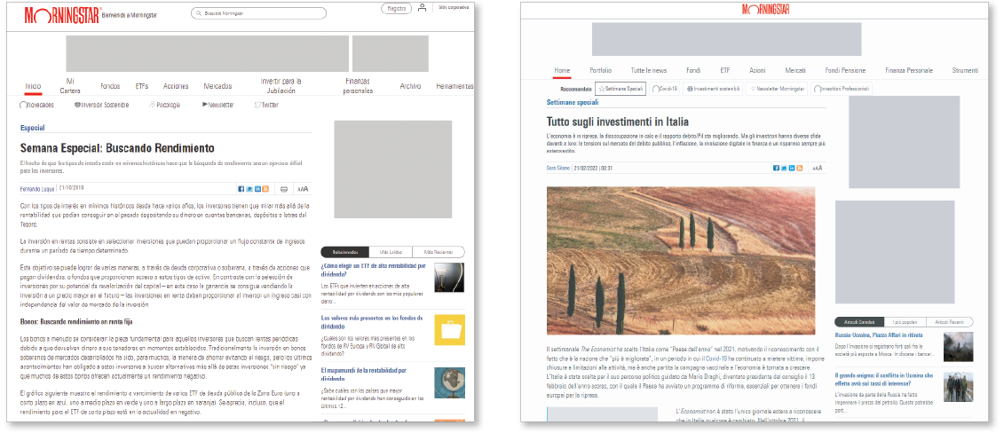Switch to Más Recientes tab
Viewport: 1004px width, 433px height.
coord(439,252)
